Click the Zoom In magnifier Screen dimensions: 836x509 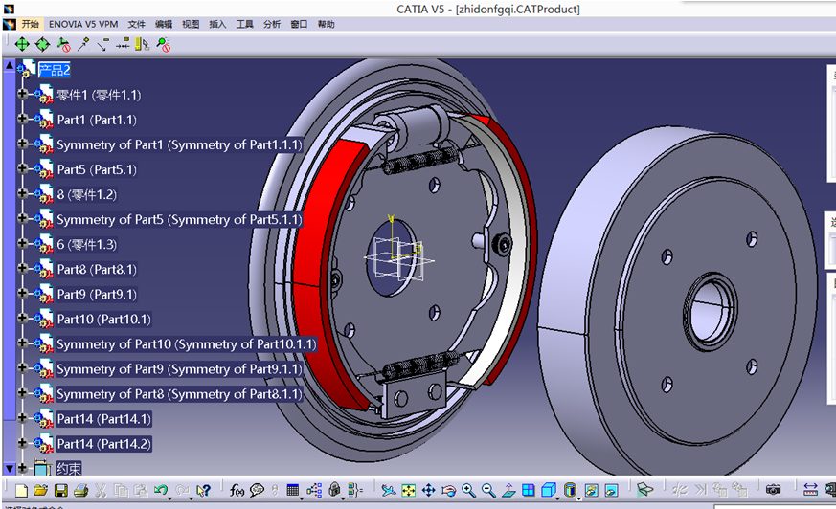(x=468, y=490)
